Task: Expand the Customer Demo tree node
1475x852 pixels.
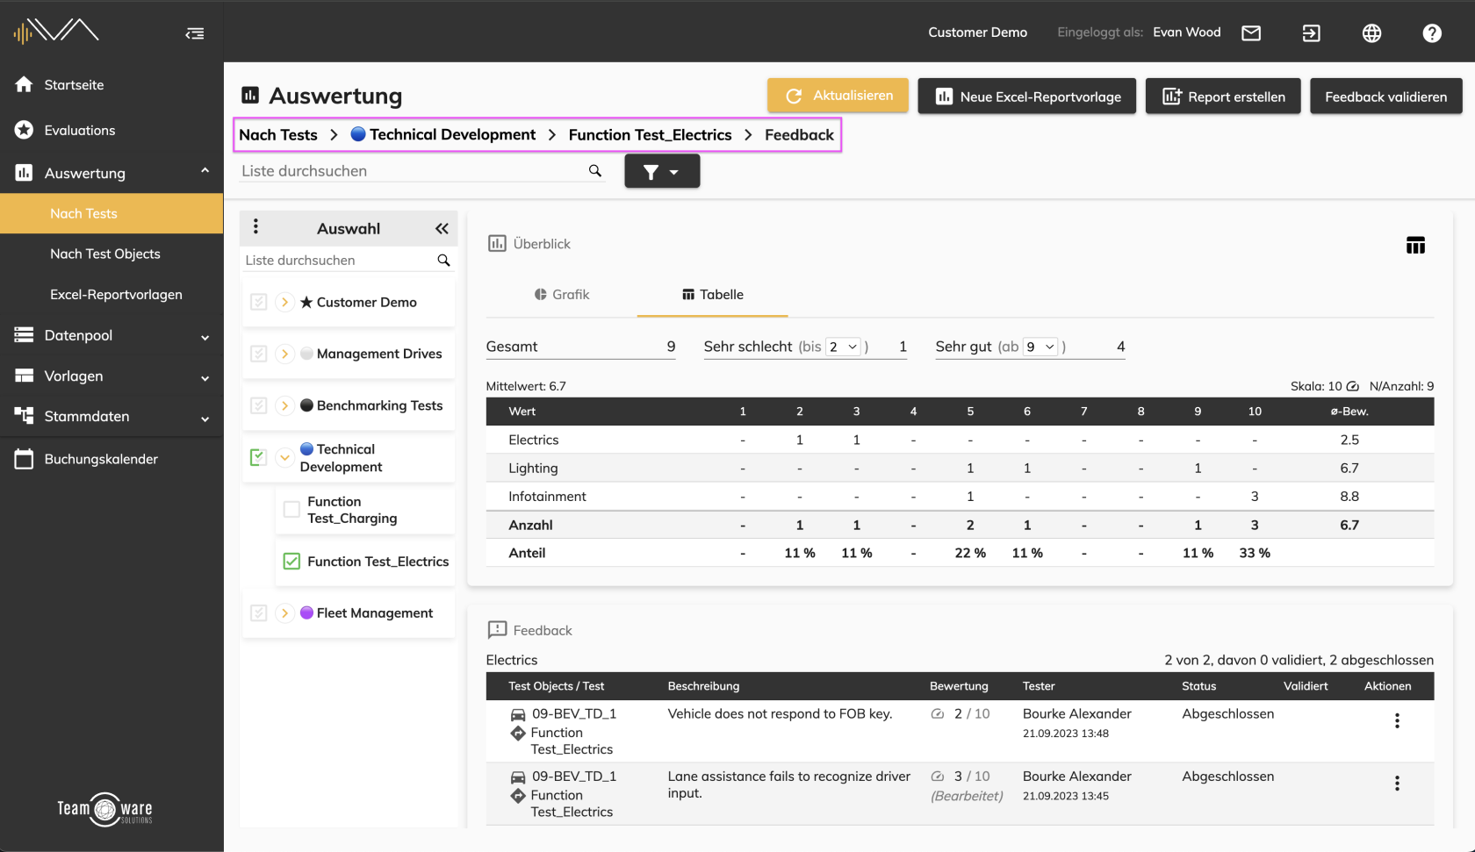Action: pos(284,302)
